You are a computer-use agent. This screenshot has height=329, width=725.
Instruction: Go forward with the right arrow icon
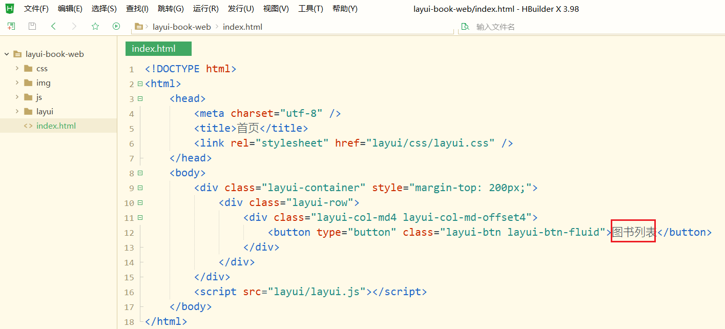point(74,26)
